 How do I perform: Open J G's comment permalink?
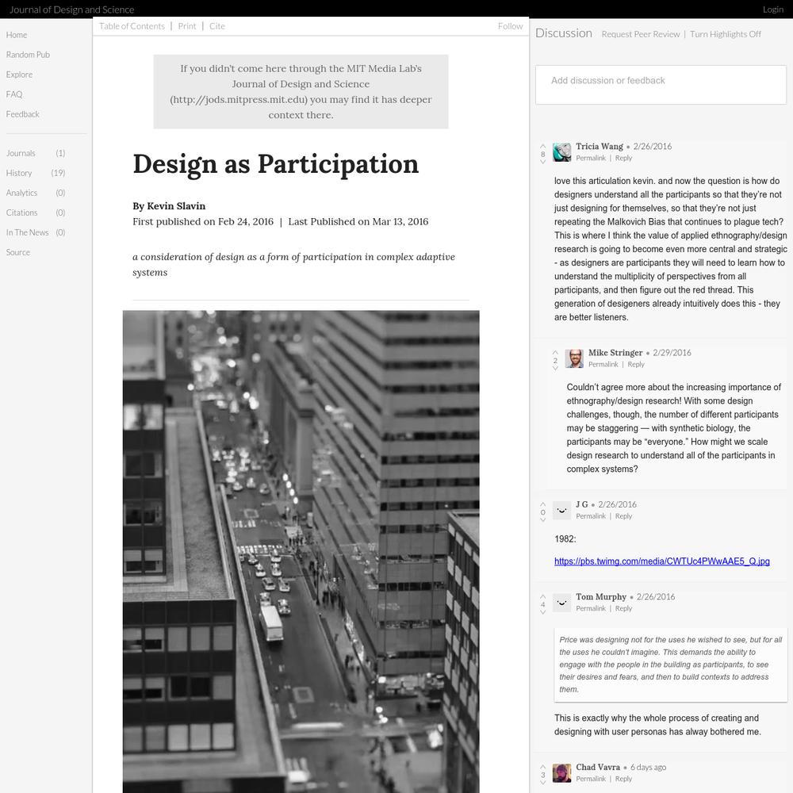[x=591, y=516]
